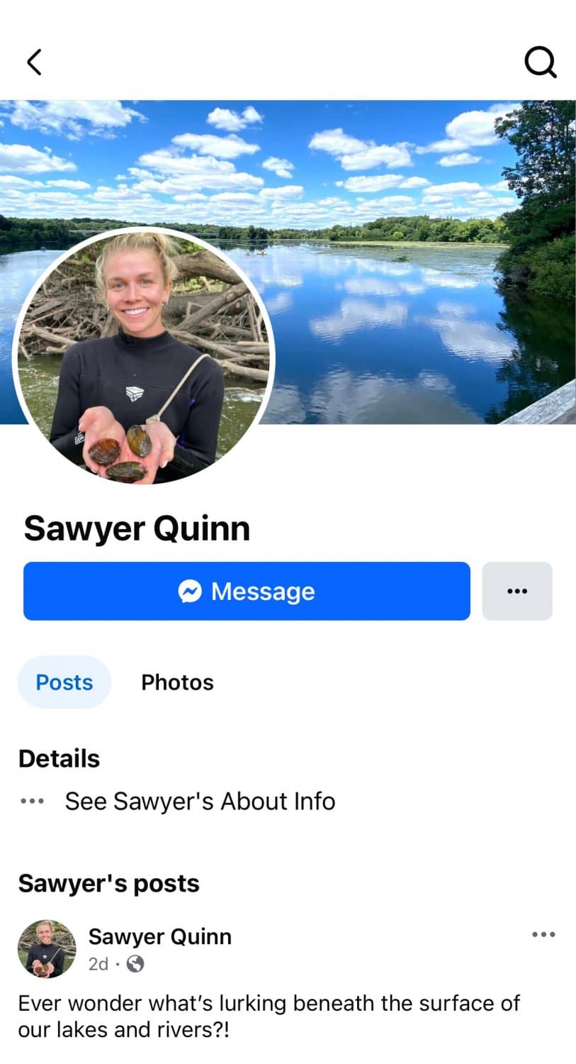
Task: Click the Sawyer Quinn profile name heading
Action: tap(137, 528)
